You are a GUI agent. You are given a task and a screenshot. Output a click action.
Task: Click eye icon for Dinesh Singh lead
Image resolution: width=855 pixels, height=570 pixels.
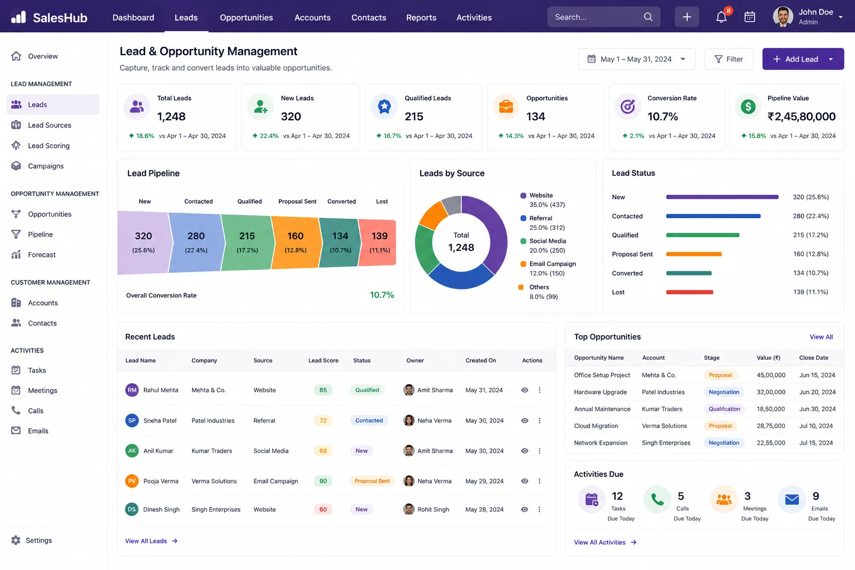coord(524,509)
